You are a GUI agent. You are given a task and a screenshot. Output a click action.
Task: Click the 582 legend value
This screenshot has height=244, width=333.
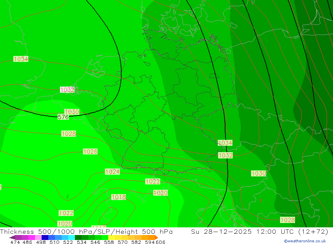[x=136, y=242]
